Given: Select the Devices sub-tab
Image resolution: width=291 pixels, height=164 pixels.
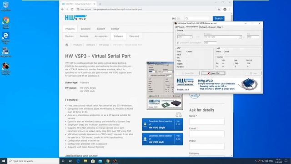Looking at the screenshot, I should pos(70,36).
